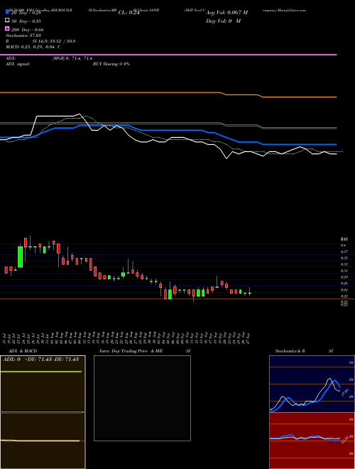Image resolution: width=355 pixels, height=469 pixels.
Task: Open the red RSI chart panel
Action: click(x=312, y=441)
